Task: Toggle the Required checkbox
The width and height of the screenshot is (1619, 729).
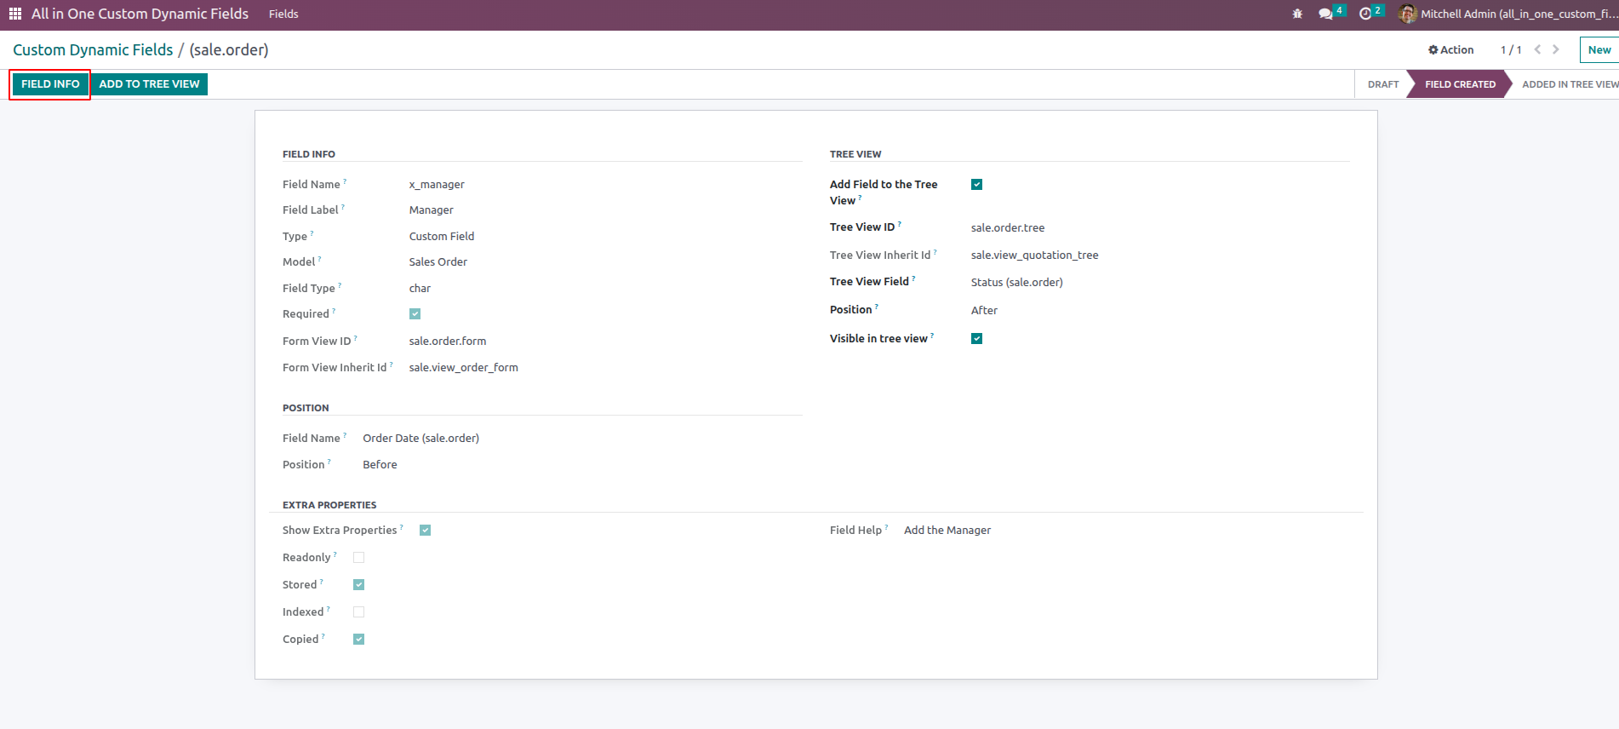Action: 415,313
